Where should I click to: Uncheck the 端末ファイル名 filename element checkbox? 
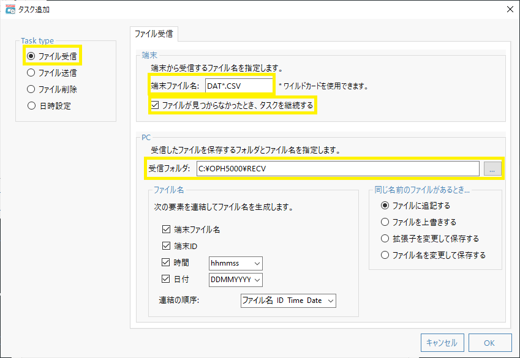(x=166, y=229)
